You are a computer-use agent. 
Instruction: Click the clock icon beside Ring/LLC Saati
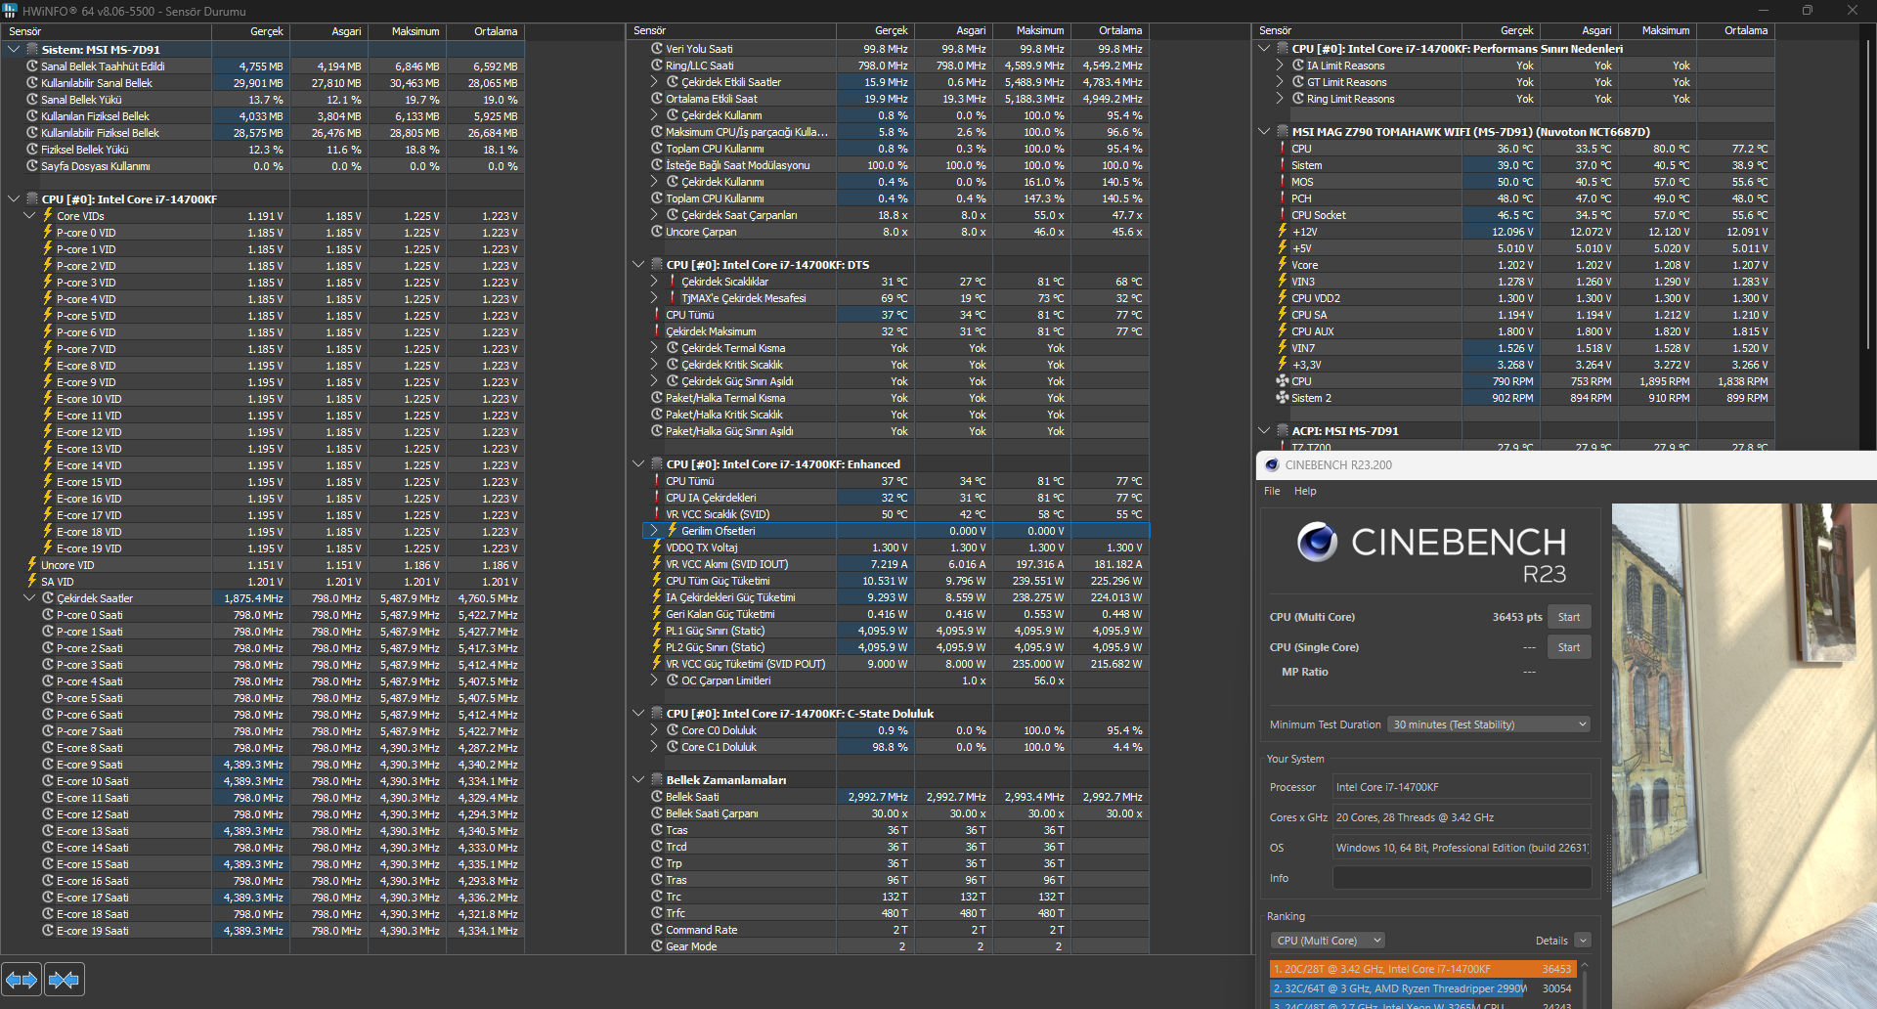coord(657,66)
